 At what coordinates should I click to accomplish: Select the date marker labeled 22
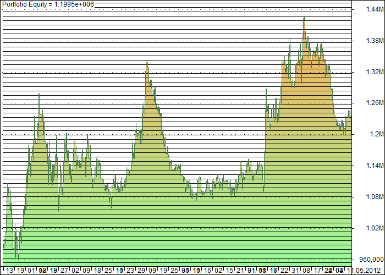(284, 271)
